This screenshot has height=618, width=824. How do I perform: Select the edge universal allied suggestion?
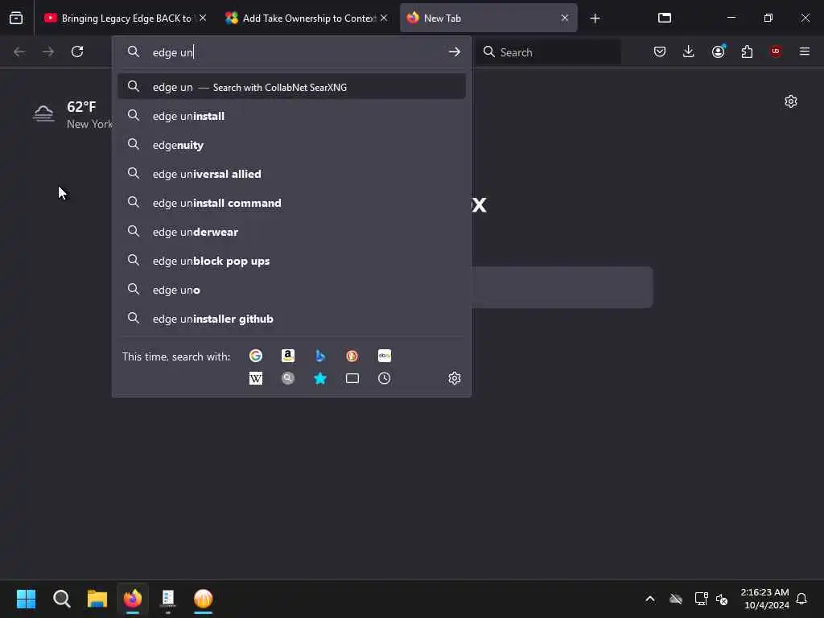(x=291, y=174)
